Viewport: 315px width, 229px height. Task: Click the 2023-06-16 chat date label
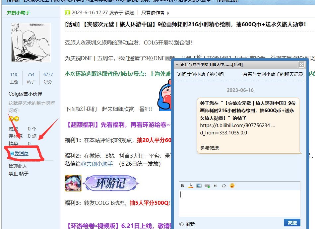pyautogui.click(x=240, y=90)
